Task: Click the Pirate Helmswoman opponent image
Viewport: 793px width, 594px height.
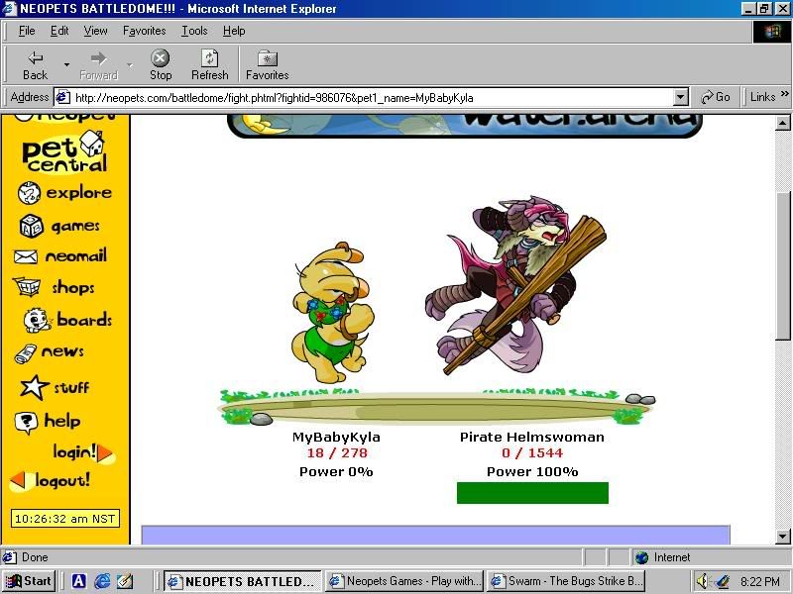Action: coord(515,285)
